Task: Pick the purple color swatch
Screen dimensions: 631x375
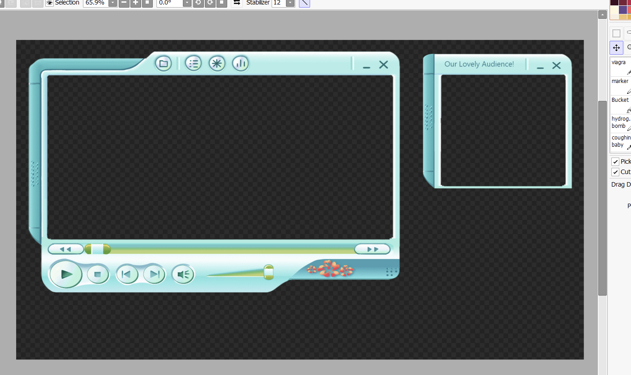Action: 623,9
